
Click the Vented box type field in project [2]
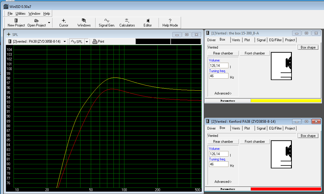click(x=252, y=136)
